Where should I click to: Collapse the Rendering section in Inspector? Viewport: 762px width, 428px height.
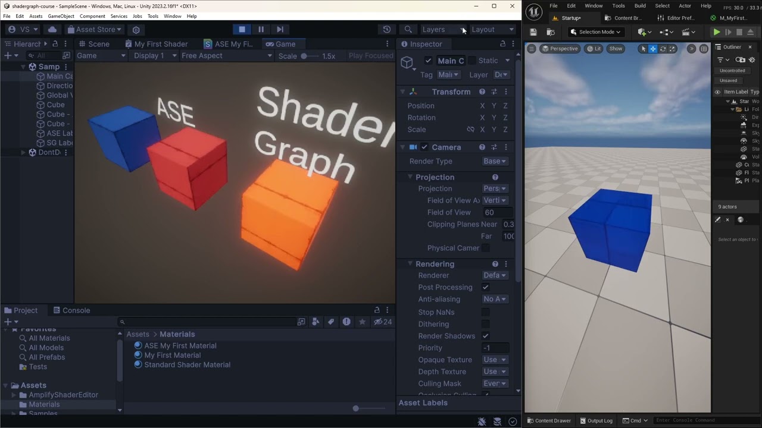coord(410,264)
